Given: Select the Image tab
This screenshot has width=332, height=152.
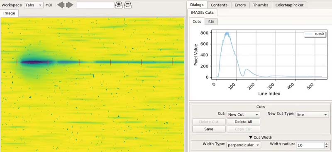Looking at the screenshot, I should pyautogui.click(x=9, y=13).
